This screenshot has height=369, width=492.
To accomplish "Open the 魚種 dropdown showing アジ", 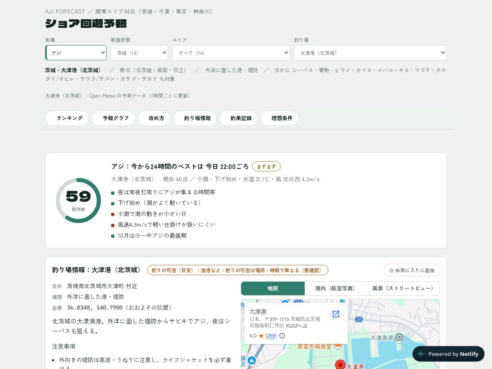I will click(76, 53).
